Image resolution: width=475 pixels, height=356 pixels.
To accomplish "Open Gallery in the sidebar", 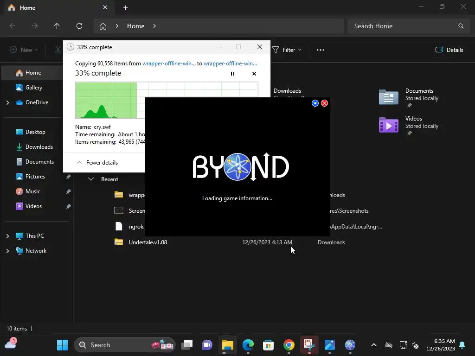I will 33,88.
